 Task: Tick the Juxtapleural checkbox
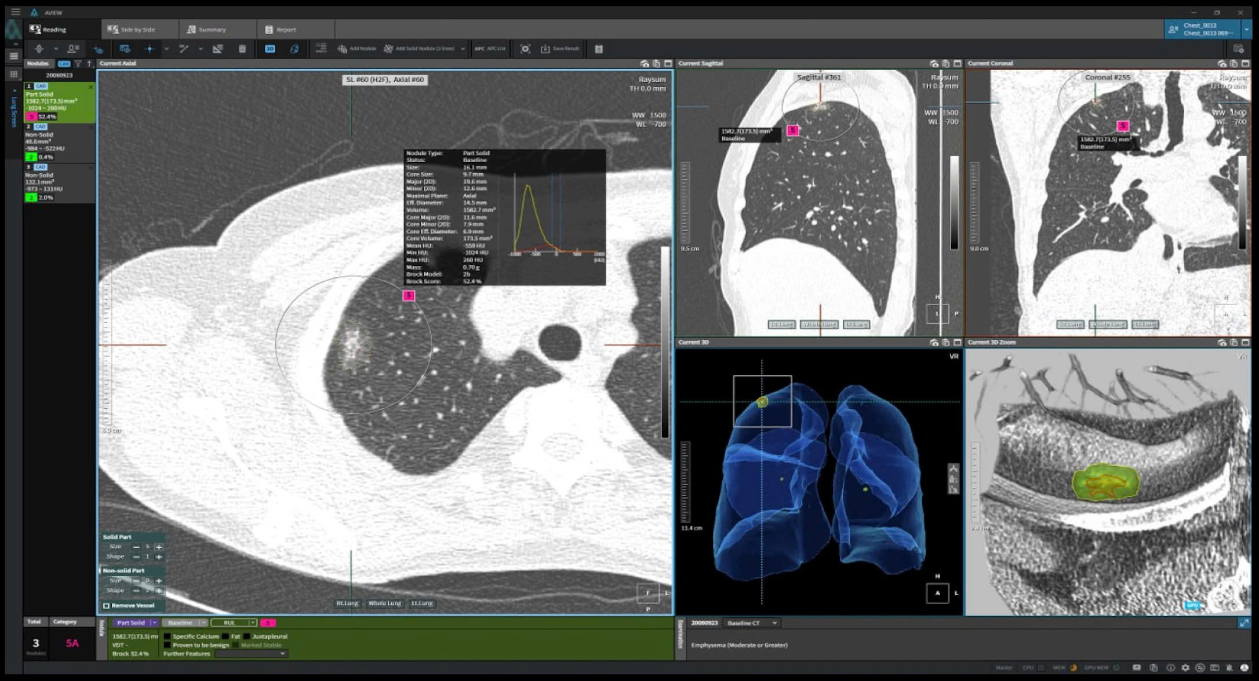247,636
